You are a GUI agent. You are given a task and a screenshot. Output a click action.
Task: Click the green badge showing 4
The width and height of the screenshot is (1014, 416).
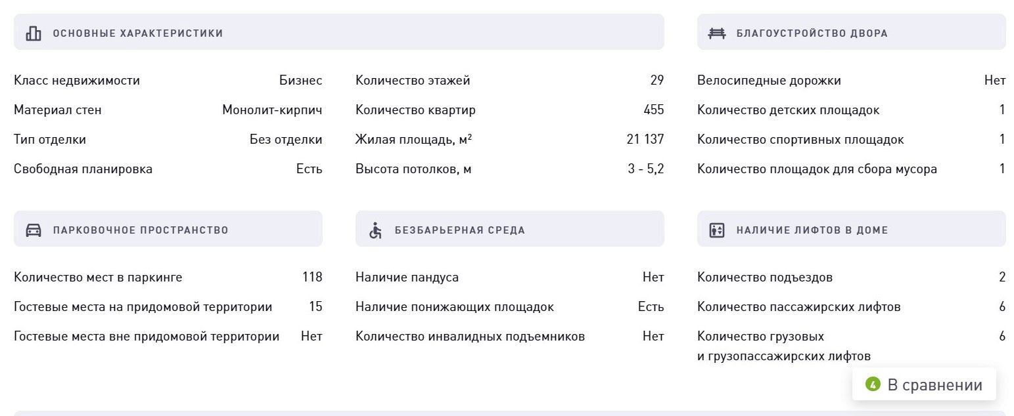[x=873, y=385]
